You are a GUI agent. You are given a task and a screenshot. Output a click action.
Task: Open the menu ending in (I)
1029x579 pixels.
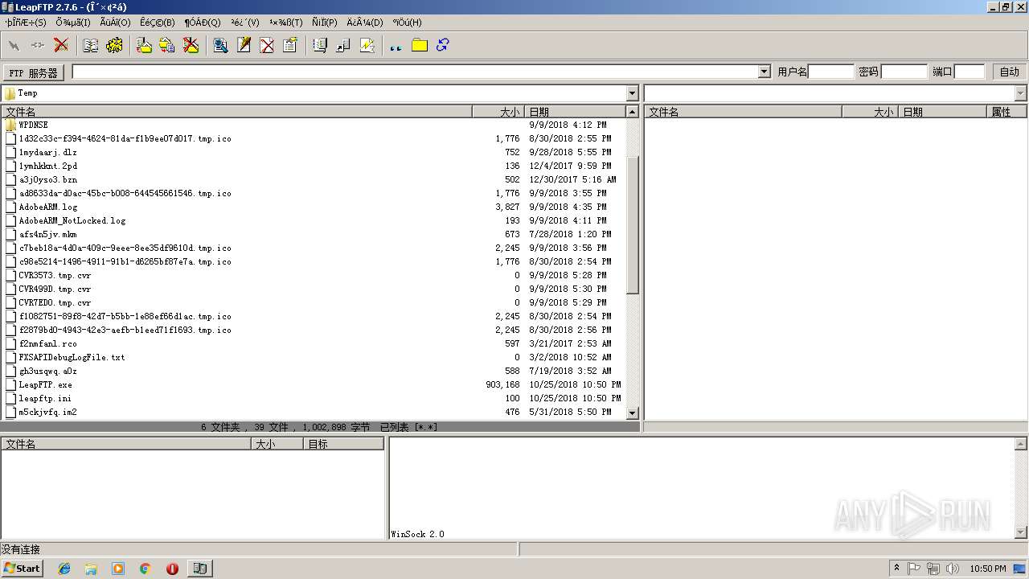pyautogui.click(x=73, y=23)
